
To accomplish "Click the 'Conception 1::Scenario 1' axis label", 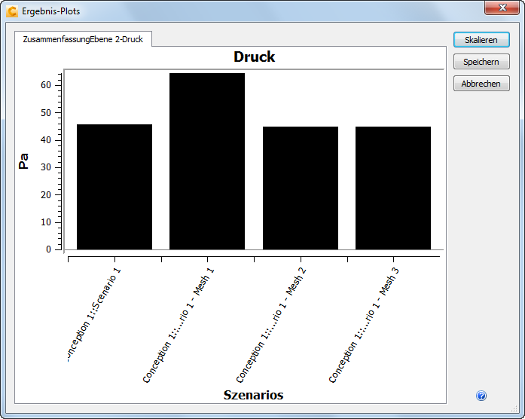I will click(94, 315).
